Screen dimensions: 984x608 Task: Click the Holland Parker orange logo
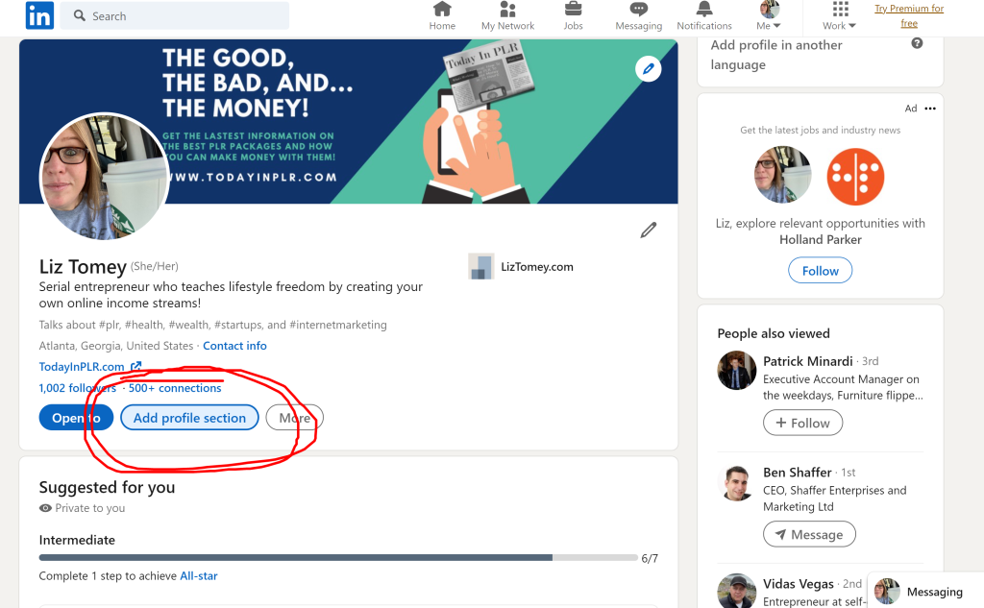(855, 177)
